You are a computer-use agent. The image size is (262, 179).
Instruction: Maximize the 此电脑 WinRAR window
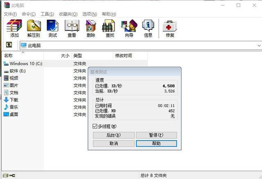pos(238,5)
